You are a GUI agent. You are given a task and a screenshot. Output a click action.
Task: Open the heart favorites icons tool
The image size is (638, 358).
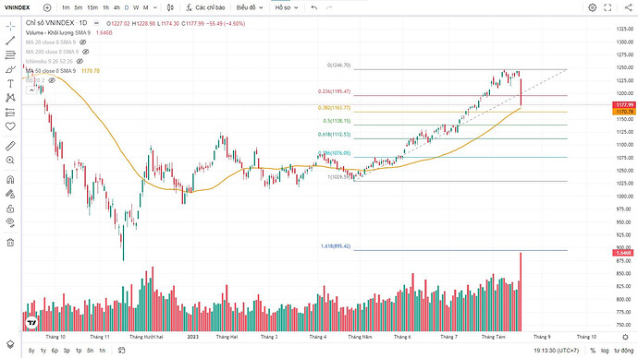click(x=10, y=126)
